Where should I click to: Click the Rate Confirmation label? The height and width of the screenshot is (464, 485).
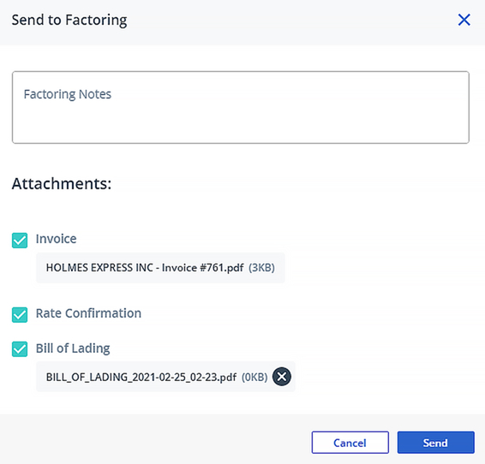point(88,313)
